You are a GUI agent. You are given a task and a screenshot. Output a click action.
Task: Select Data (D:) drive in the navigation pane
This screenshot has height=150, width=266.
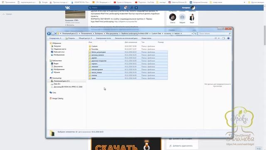click(x=57, y=84)
